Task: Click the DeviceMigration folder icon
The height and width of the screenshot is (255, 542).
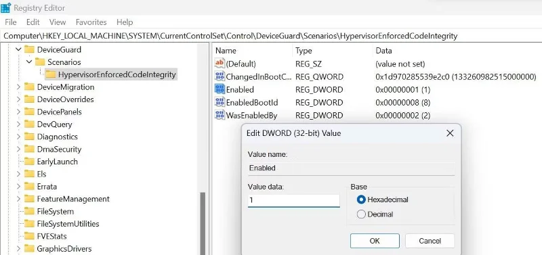Action: click(29, 87)
